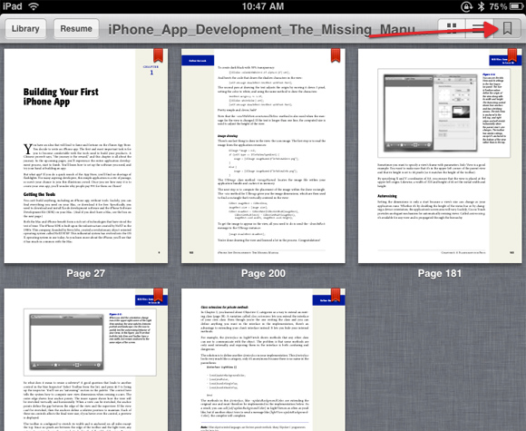Tap the Resume button
Viewport: 526px width, 431px height.
pyautogui.click(x=76, y=29)
